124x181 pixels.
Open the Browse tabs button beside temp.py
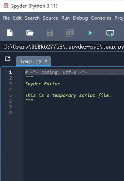click(x=7, y=58)
